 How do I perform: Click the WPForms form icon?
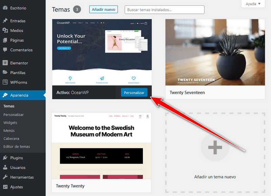pos(5,82)
